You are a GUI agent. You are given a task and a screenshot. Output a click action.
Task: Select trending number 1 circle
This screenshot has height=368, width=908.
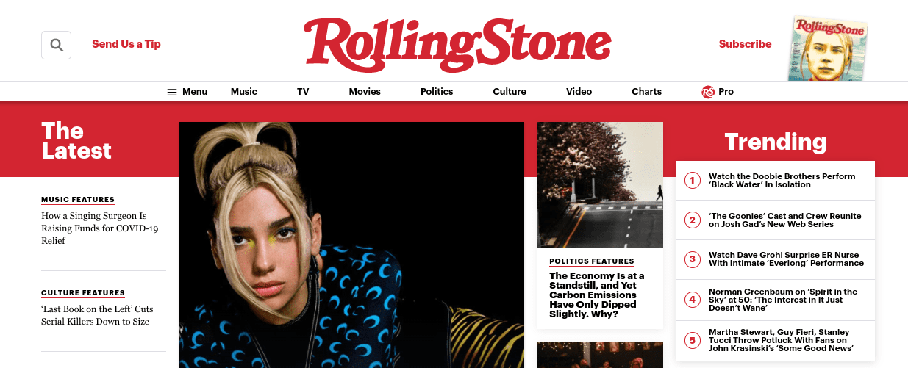(692, 181)
